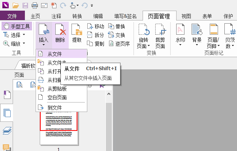Image resolution: width=237 pixels, height=151 pixels.
Task: Choose 空白页面 insert blank page
Action: (62, 97)
